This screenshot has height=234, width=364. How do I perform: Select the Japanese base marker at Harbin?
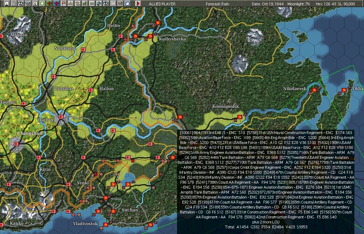(61, 117)
